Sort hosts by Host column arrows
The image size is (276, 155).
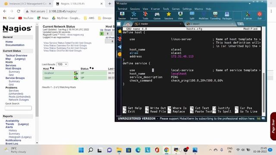coord(52,68)
